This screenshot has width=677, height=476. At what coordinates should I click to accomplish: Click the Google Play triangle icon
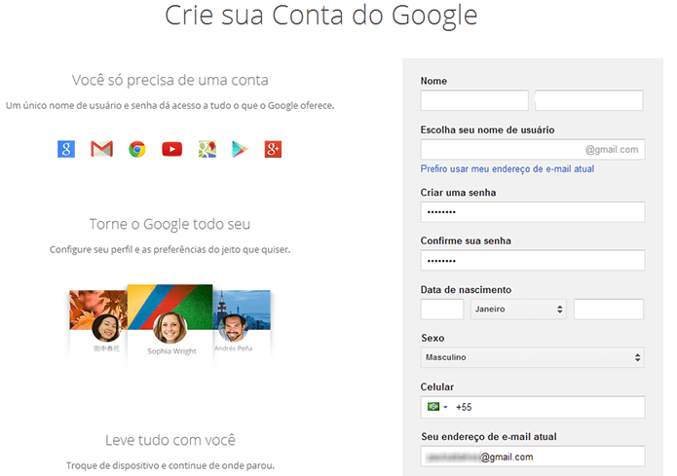tap(240, 149)
